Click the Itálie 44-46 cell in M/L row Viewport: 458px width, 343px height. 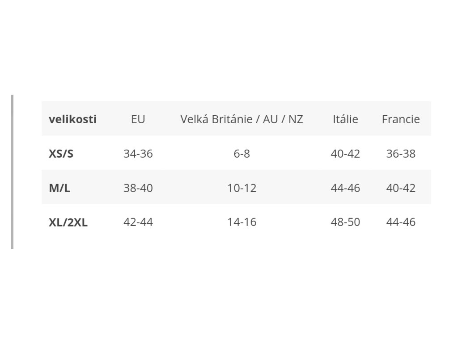pos(345,188)
